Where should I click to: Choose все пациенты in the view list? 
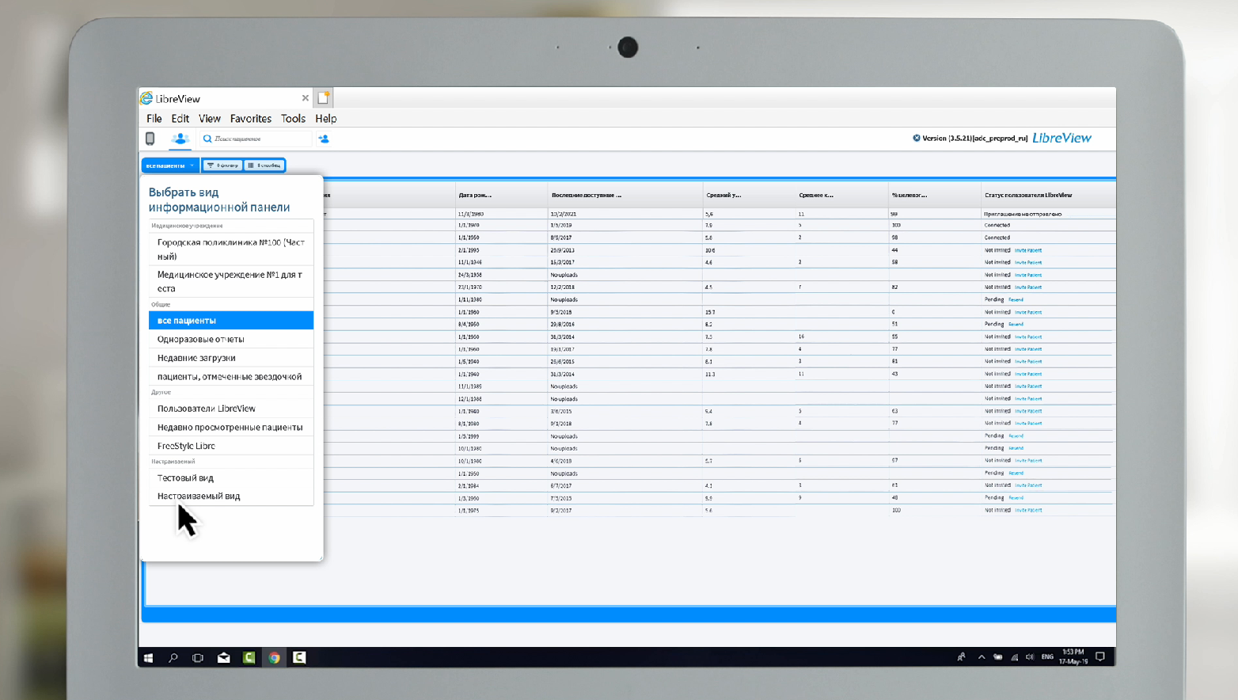[x=231, y=321]
